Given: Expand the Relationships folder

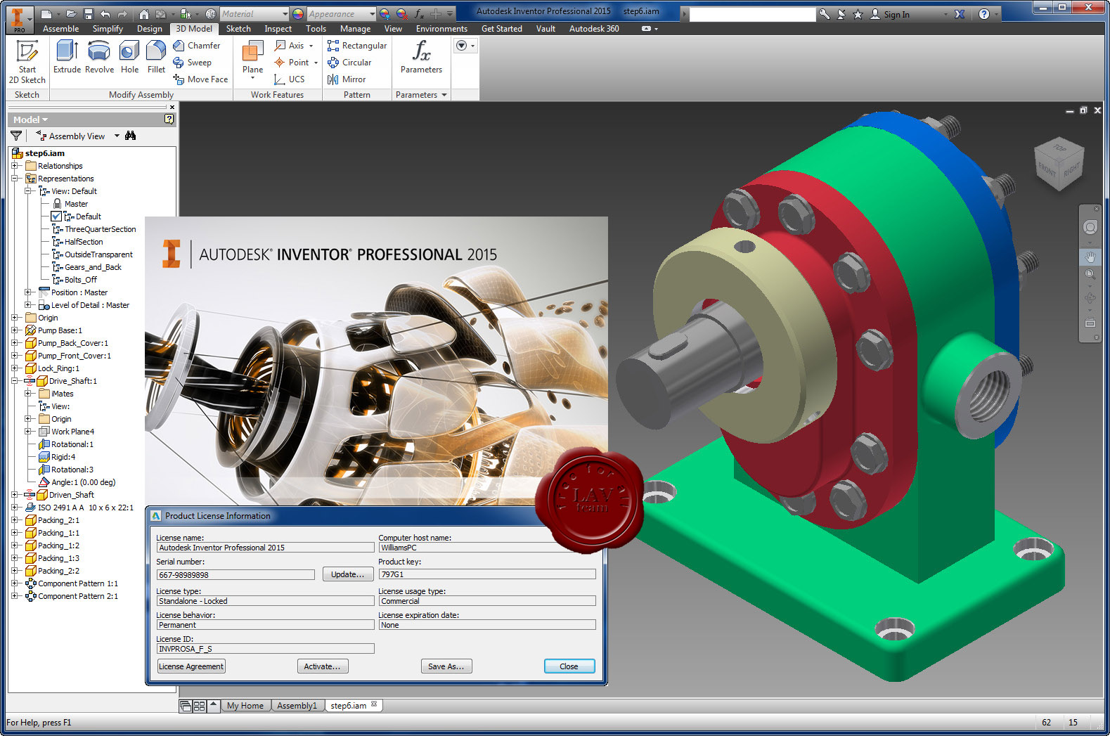Looking at the screenshot, I should 15,166.
